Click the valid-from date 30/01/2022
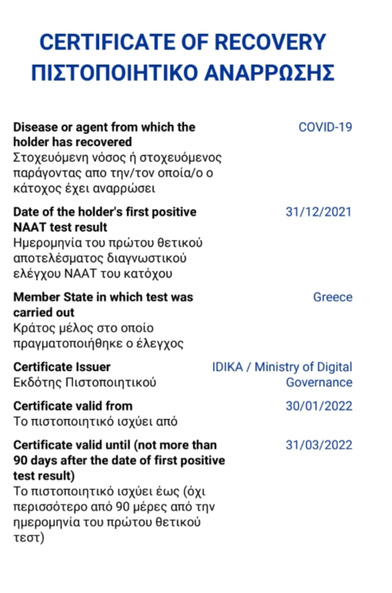The height and width of the screenshot is (593, 392). click(319, 406)
